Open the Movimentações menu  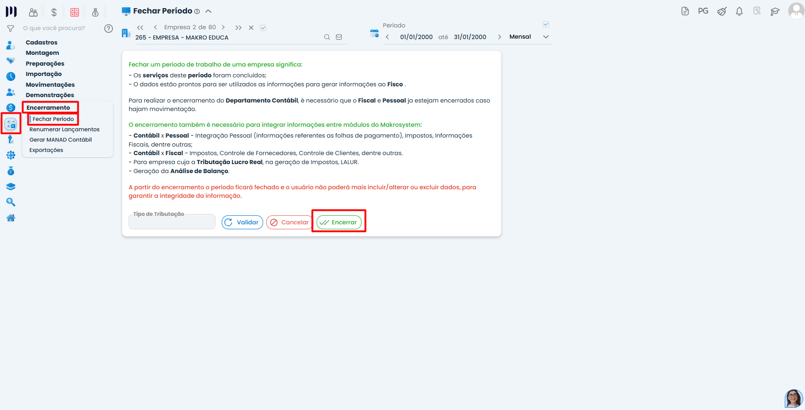50,85
